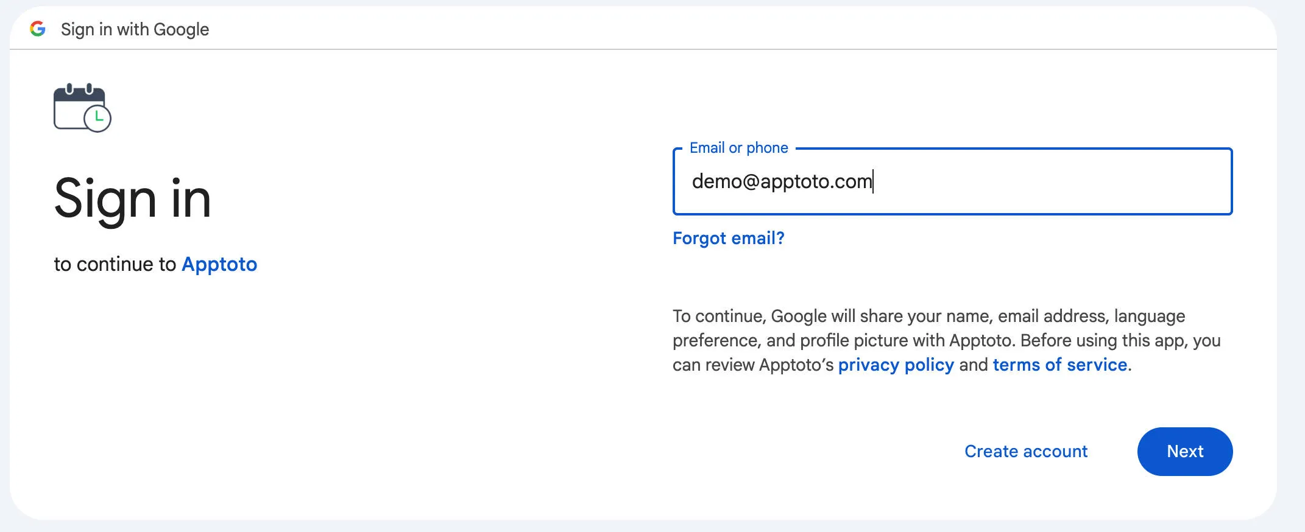This screenshot has height=532, width=1305.
Task: Click the 'To continue, Google will share' paragraph
Action: 946,340
